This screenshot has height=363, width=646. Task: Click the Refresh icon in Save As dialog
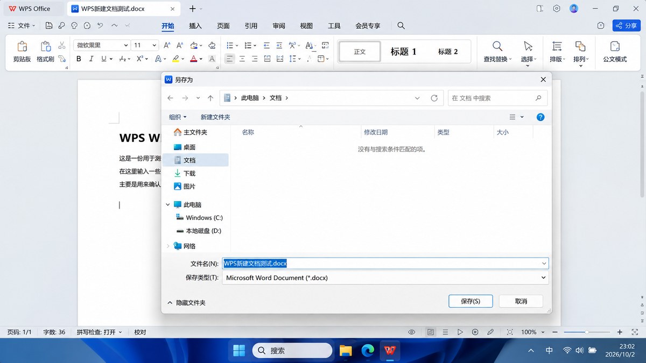[434, 98]
